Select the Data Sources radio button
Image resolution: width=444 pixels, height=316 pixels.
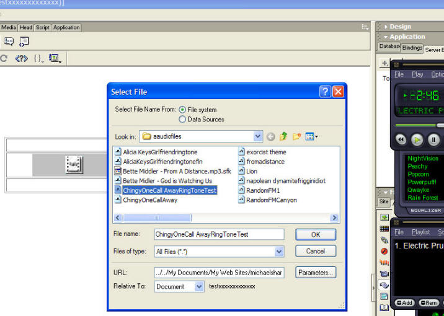click(x=182, y=119)
